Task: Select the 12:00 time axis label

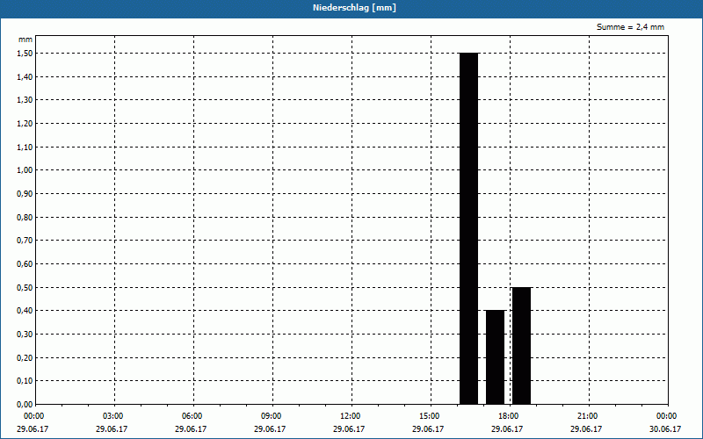Action: click(350, 416)
